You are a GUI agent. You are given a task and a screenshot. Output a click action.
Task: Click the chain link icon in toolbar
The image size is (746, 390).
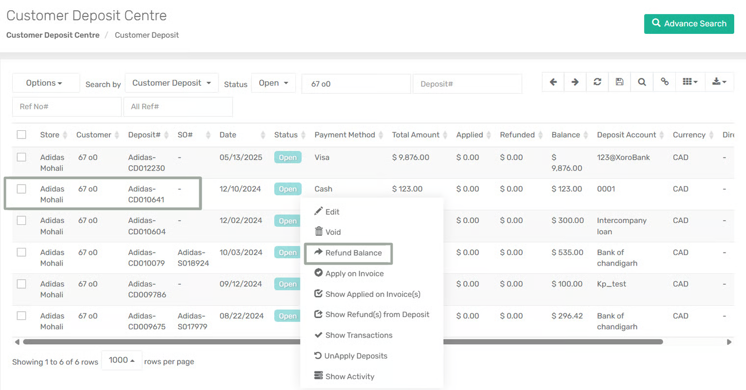coord(665,82)
